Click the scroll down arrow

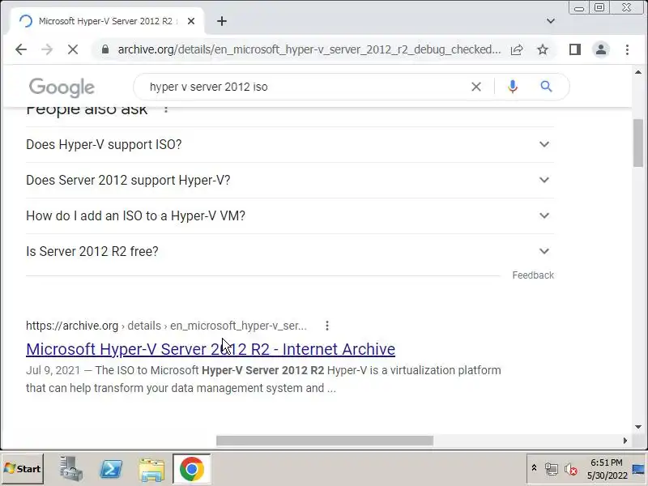[638, 427]
